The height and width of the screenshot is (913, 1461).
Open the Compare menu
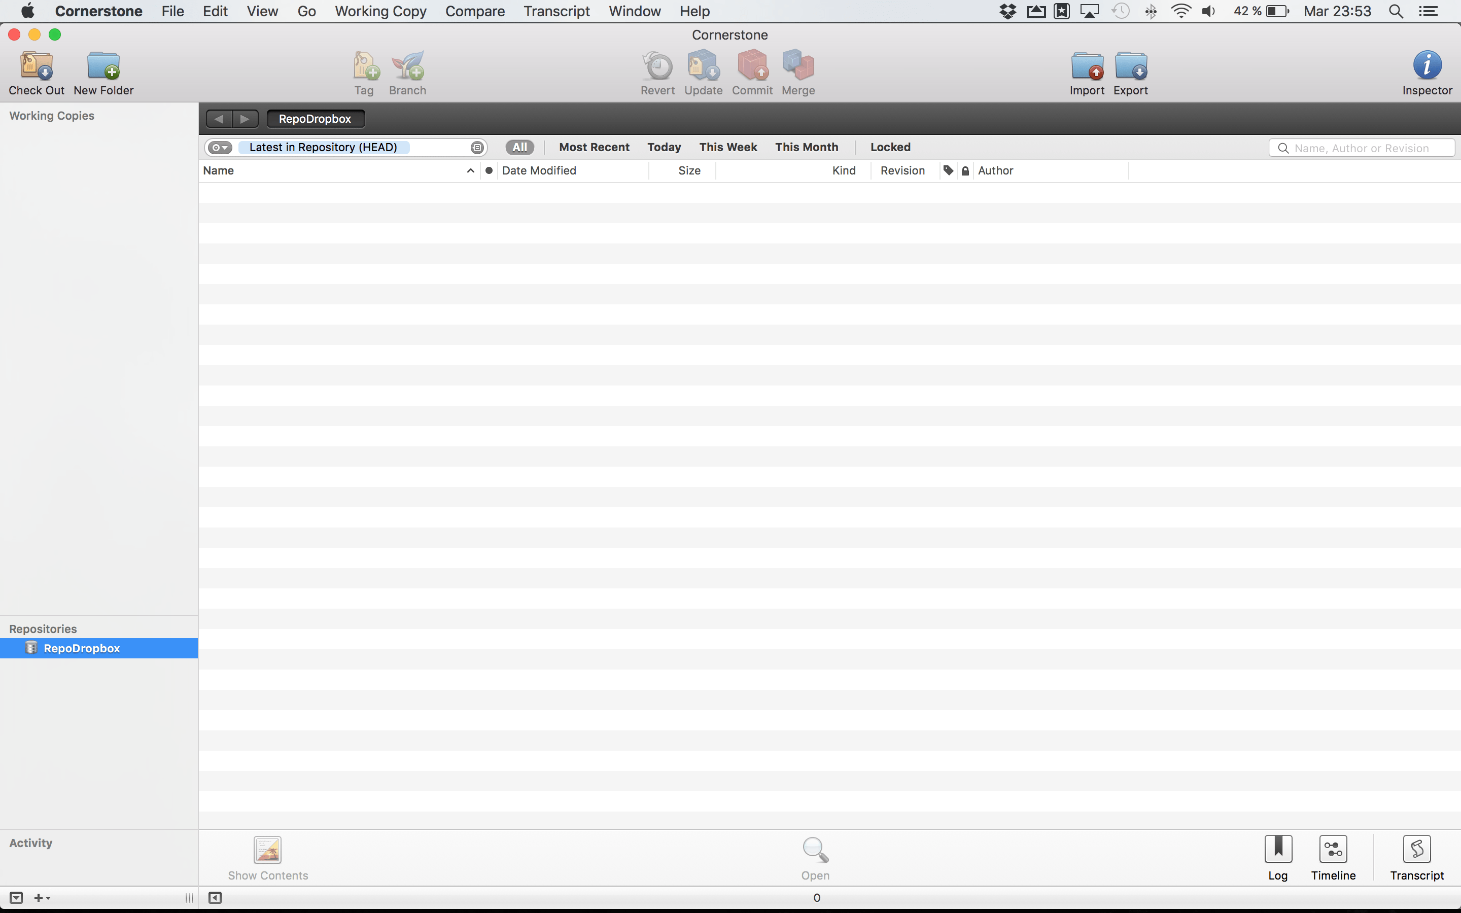[475, 12]
